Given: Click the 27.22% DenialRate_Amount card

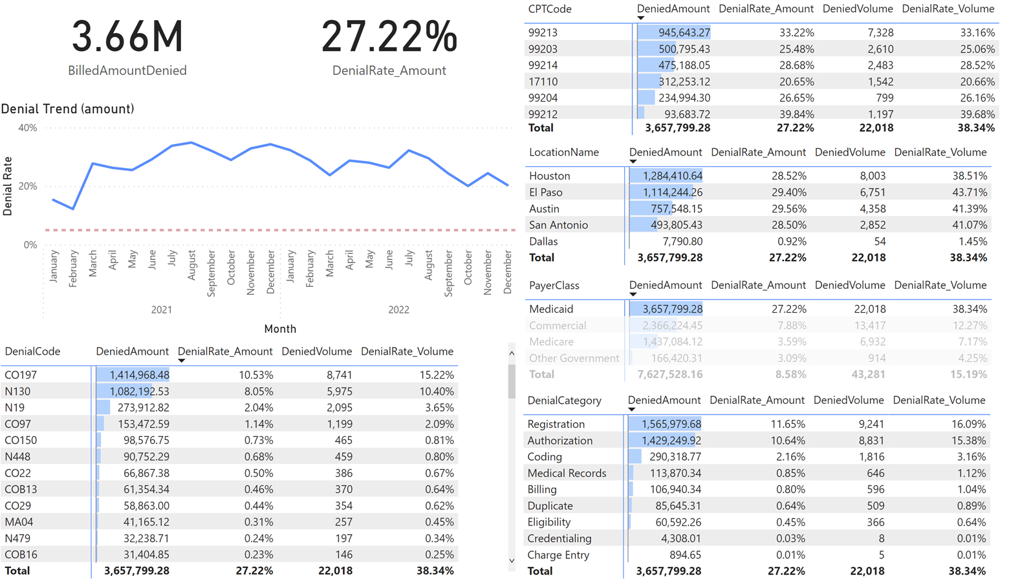Looking at the screenshot, I should click(x=389, y=47).
